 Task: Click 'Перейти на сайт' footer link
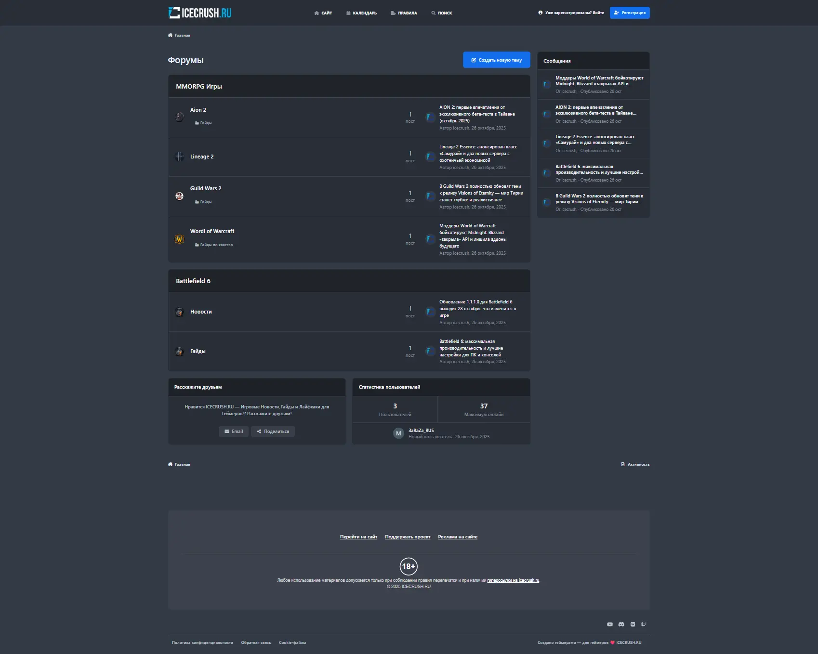[x=358, y=537]
